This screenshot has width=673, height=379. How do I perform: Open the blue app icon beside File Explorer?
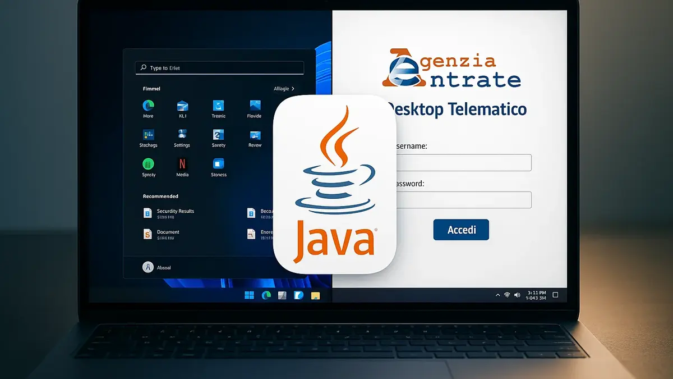[299, 295]
